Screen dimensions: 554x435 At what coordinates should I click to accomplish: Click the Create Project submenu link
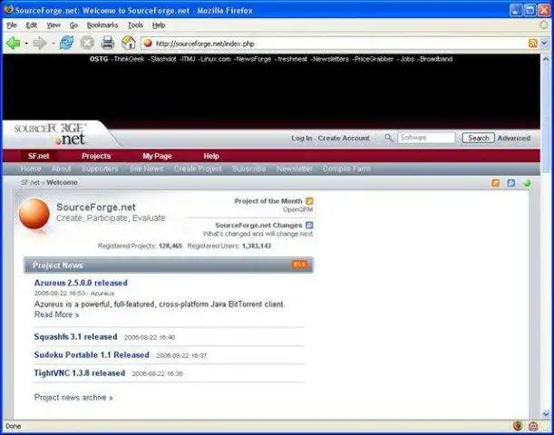coord(198,169)
